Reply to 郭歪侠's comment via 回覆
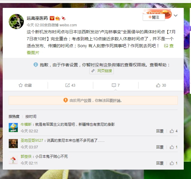The image size is (191, 179). tap(160, 163)
